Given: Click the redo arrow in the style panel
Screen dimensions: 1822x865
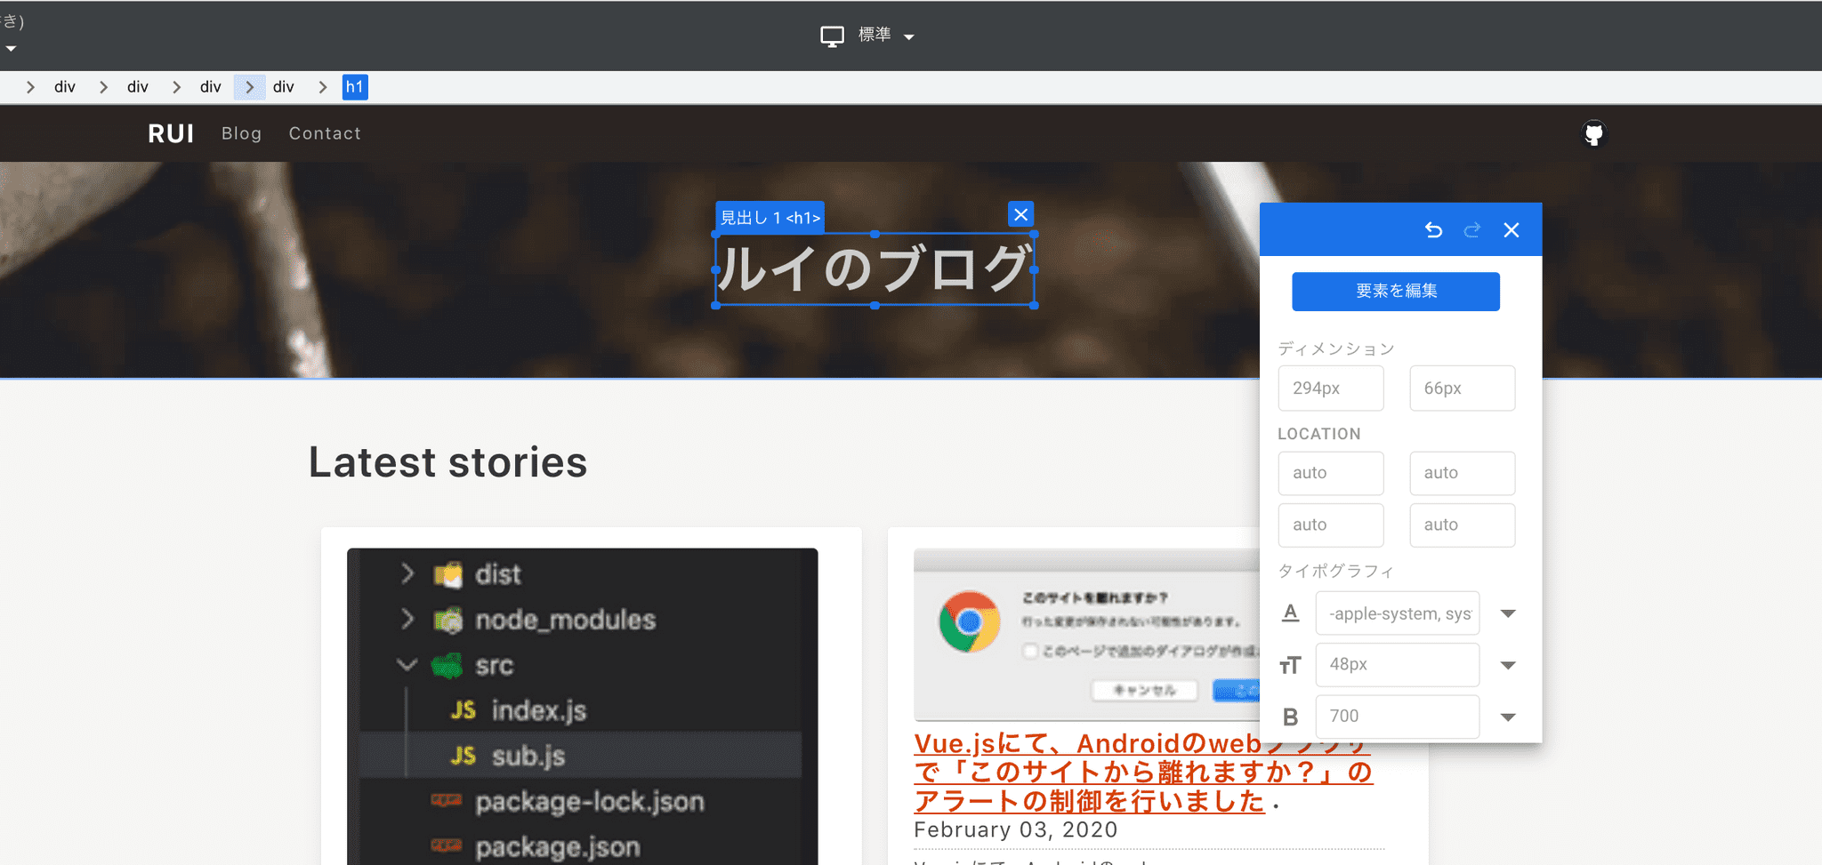Looking at the screenshot, I should [x=1472, y=230].
